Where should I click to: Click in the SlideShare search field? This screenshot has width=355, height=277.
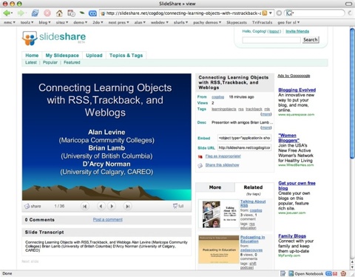click(271, 40)
